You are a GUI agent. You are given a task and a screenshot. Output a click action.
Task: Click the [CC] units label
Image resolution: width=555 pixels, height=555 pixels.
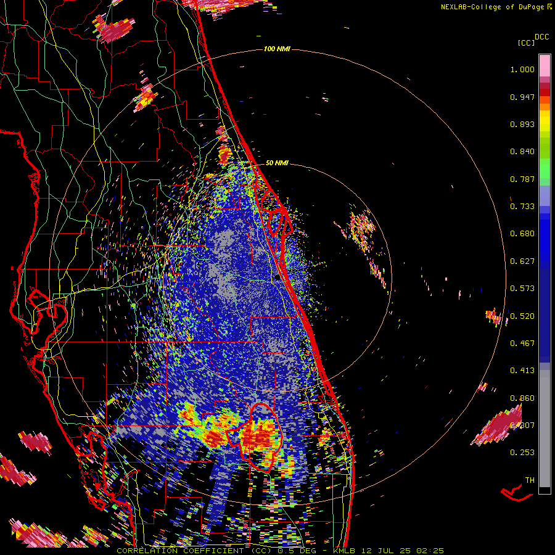[x=527, y=43]
